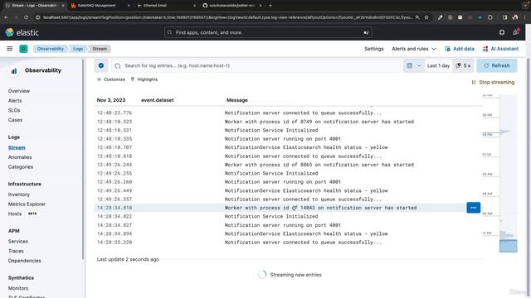The image size is (531, 298).
Task: Go to Overview in sidebar
Action: [19, 91]
